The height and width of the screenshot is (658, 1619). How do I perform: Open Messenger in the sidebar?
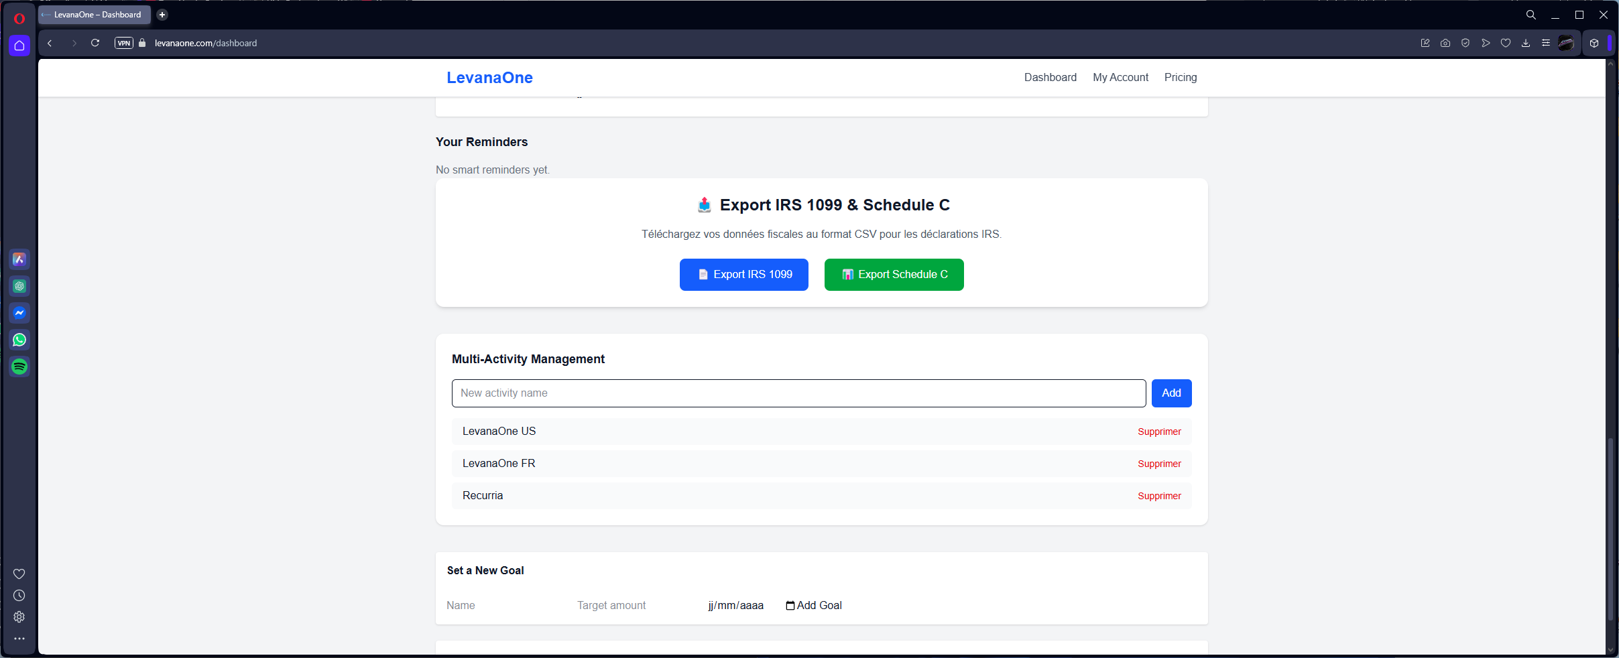tap(19, 313)
